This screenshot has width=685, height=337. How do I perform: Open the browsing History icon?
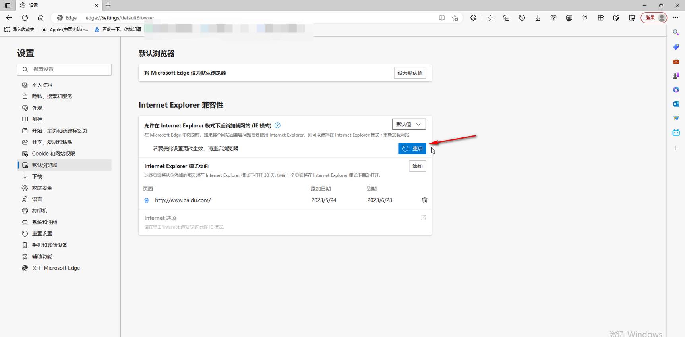click(x=522, y=18)
